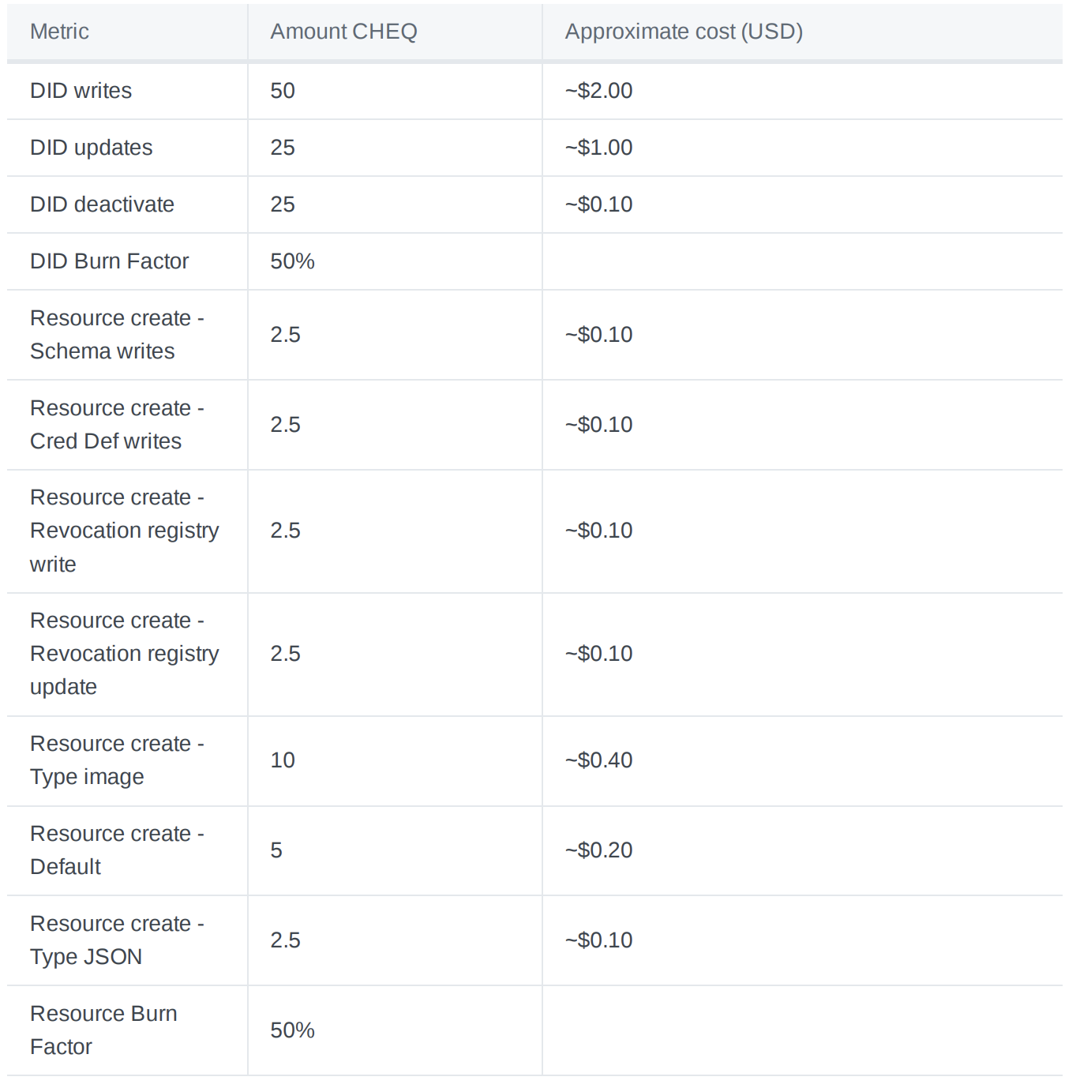Screen dimensions: 1080x1088
Task: Select the ~$0.20 cost value
Action: [x=598, y=850]
